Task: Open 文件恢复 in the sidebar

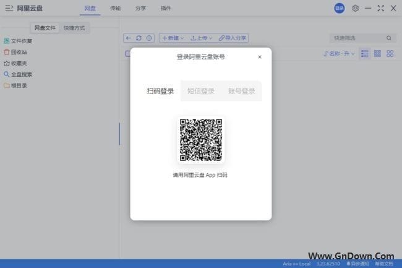Action: pos(18,41)
